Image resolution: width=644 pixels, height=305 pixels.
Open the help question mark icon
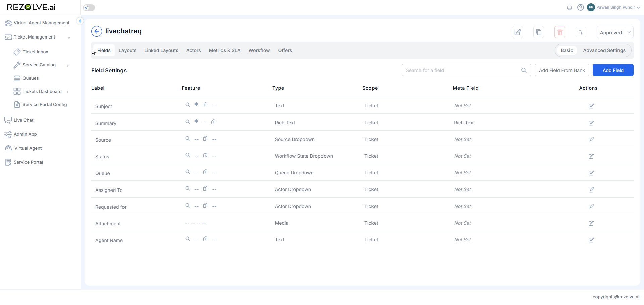(x=581, y=7)
